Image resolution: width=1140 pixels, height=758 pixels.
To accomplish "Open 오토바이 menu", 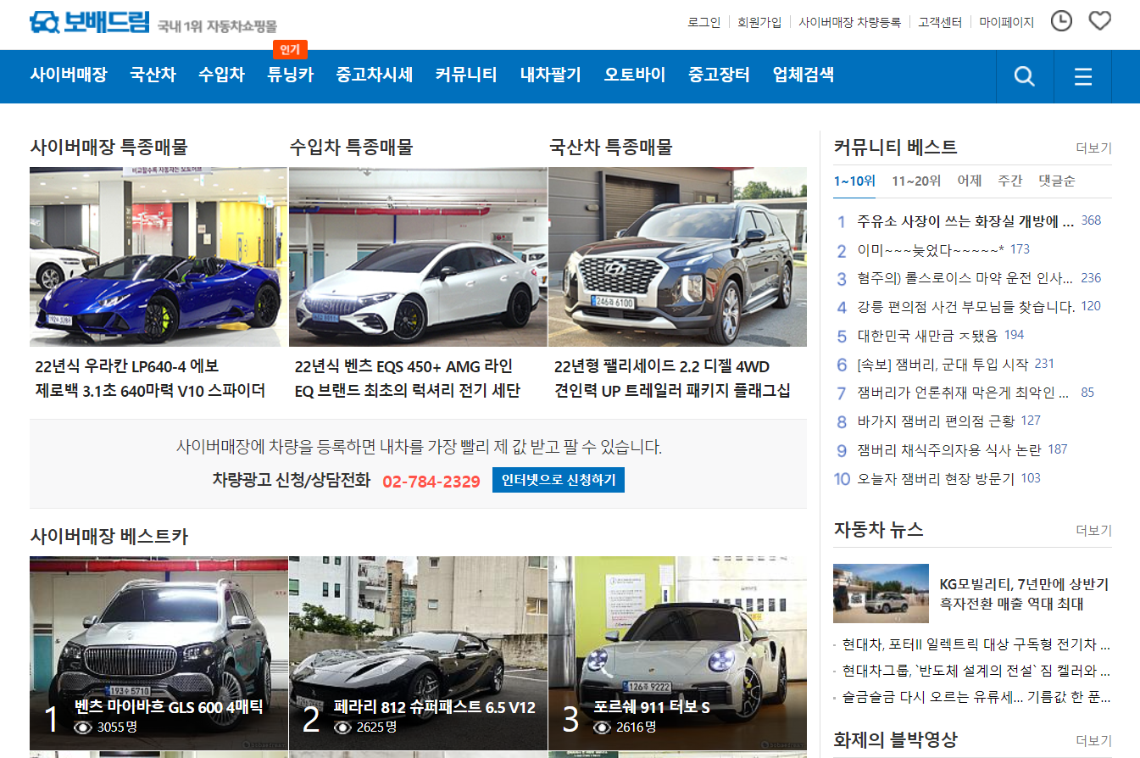I will [x=635, y=75].
